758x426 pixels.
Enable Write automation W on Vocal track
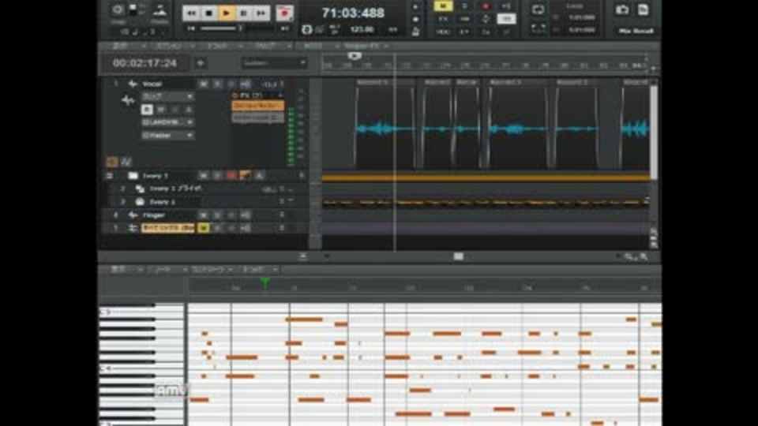tap(161, 110)
